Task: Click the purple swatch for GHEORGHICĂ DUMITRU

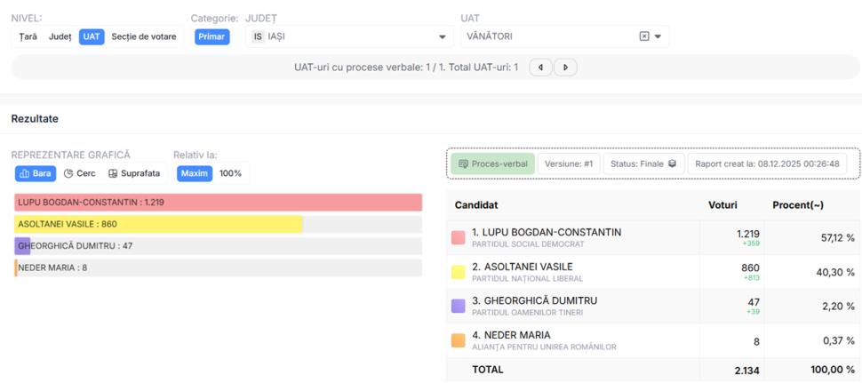Action: 459,306
